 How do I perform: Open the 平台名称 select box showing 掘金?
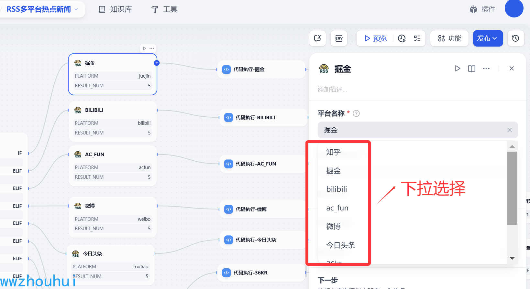(418, 130)
